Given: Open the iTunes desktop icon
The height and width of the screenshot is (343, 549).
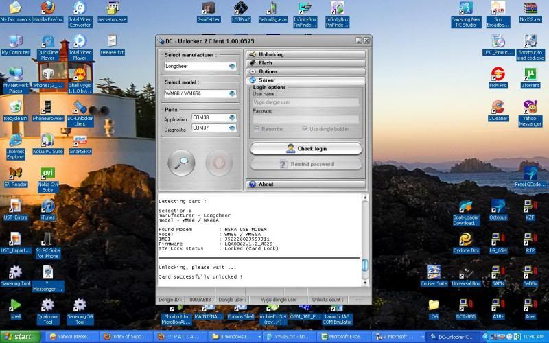Looking at the screenshot, I should [x=48, y=210].
